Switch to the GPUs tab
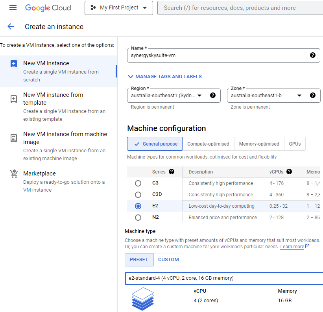This screenshot has height=312, width=323. click(x=295, y=144)
